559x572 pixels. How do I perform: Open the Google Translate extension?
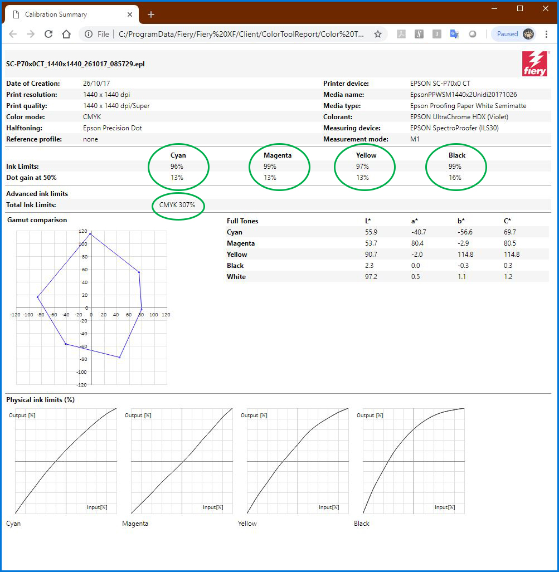pyautogui.click(x=454, y=34)
